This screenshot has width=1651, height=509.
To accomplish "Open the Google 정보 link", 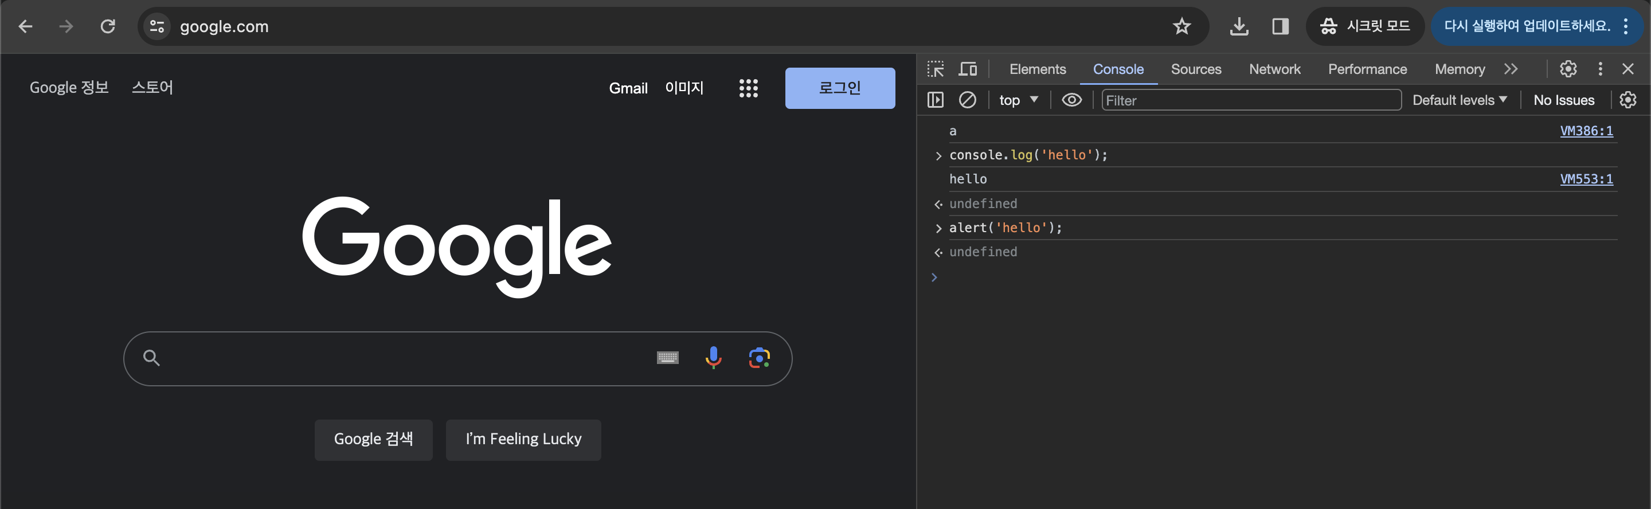I will [69, 87].
